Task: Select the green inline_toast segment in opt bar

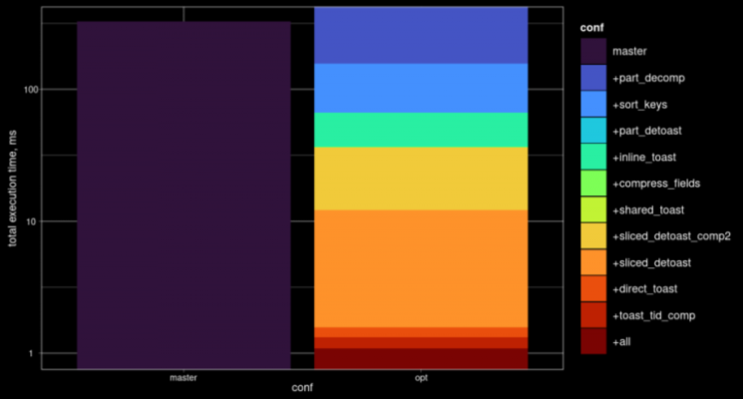Action: [x=421, y=130]
